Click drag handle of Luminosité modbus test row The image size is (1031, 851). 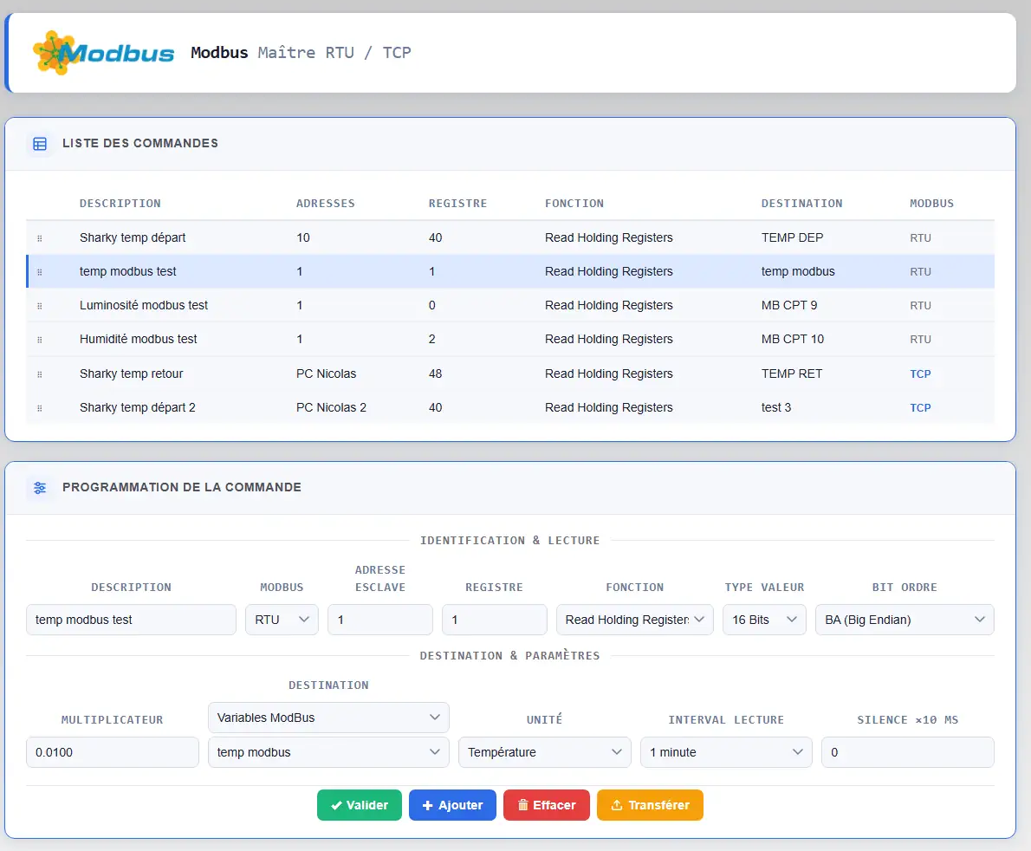(x=40, y=306)
